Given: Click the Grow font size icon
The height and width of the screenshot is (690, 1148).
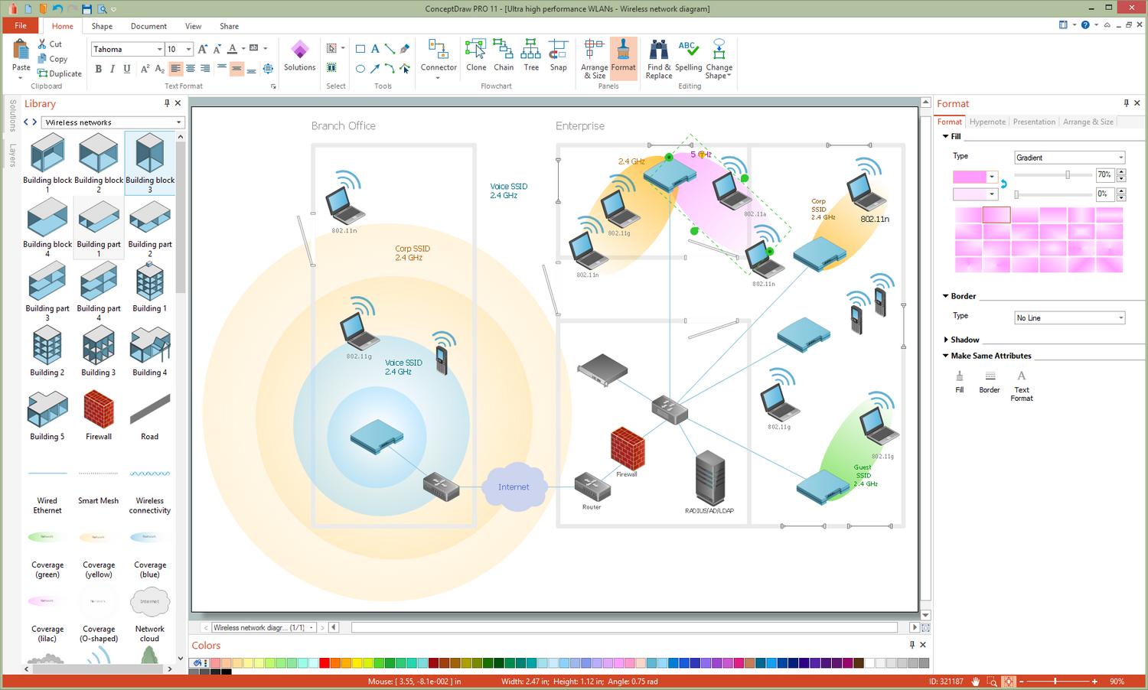Looking at the screenshot, I should click(x=203, y=49).
